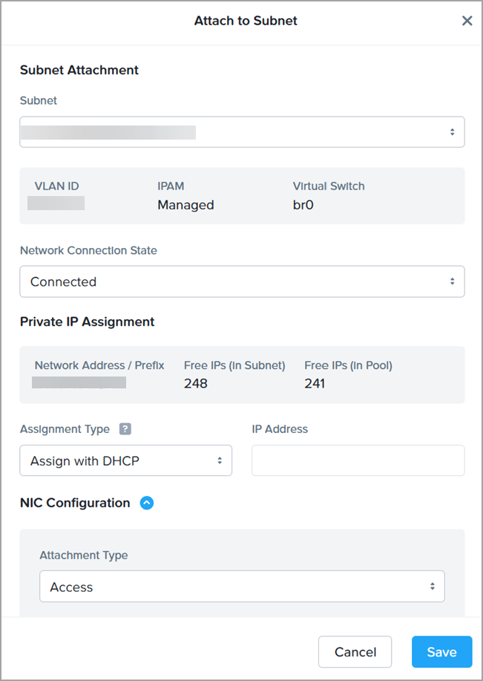Click the Attach to Subnet title
The height and width of the screenshot is (681, 483).
[246, 21]
